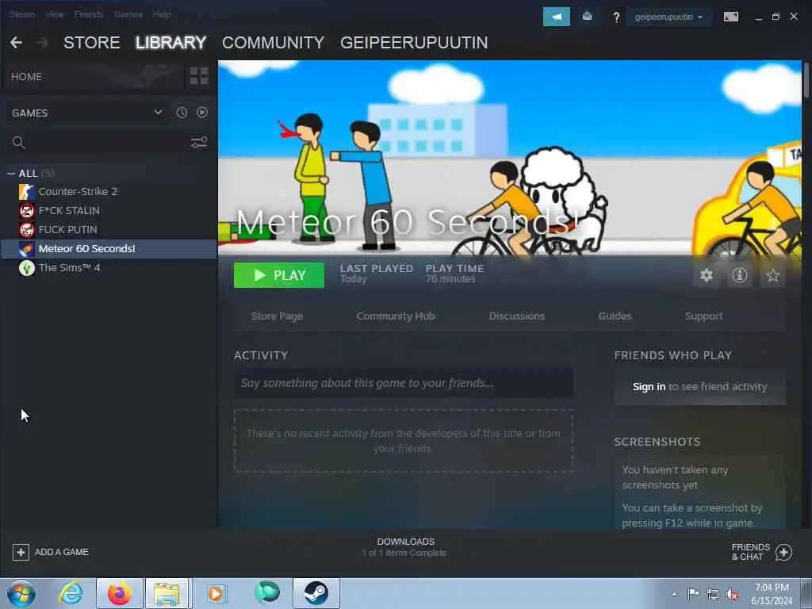Open the collections grid view icon
The image size is (812, 609).
(199, 76)
